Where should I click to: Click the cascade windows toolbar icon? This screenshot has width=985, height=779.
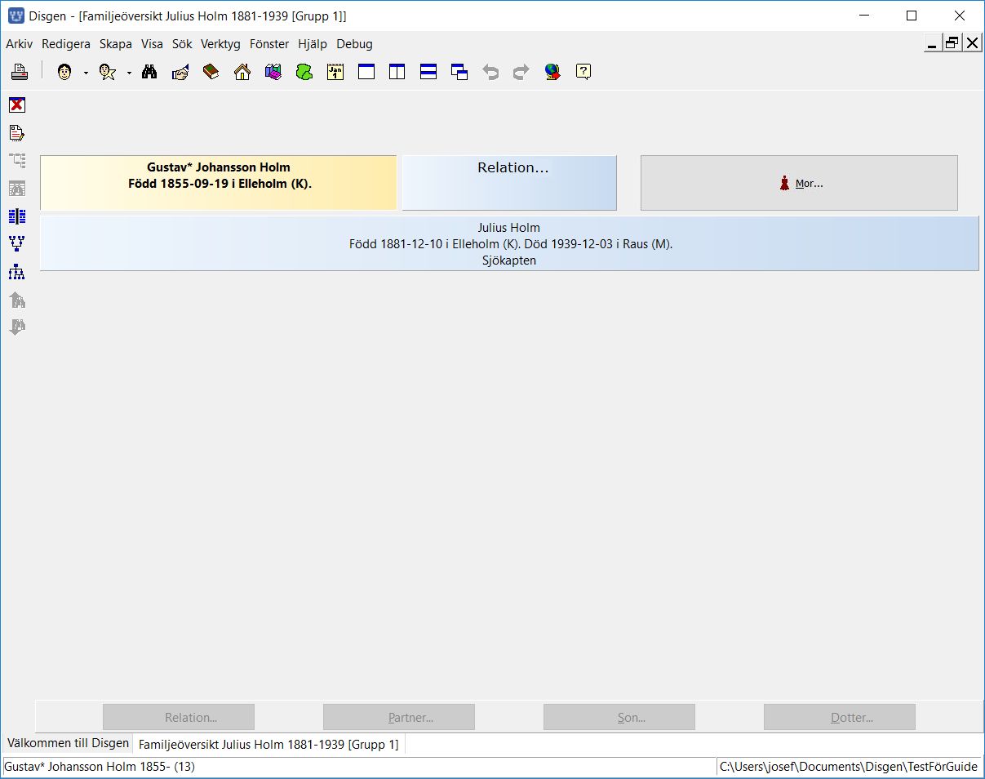pos(459,72)
